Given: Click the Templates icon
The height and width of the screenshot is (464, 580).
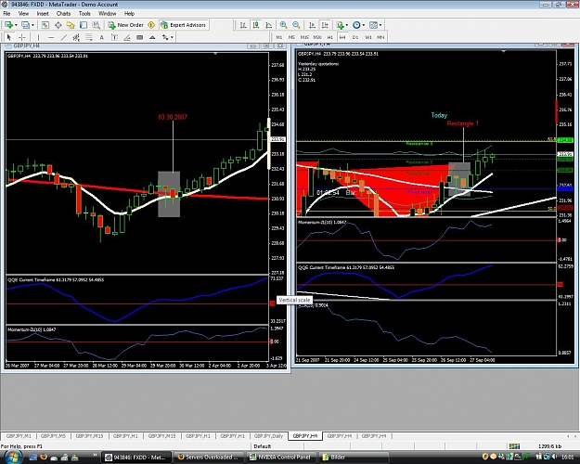Looking at the screenshot, I should tap(374, 25).
